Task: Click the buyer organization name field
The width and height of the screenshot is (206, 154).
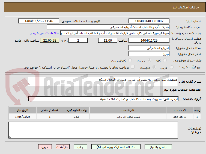Action: point(108,27)
